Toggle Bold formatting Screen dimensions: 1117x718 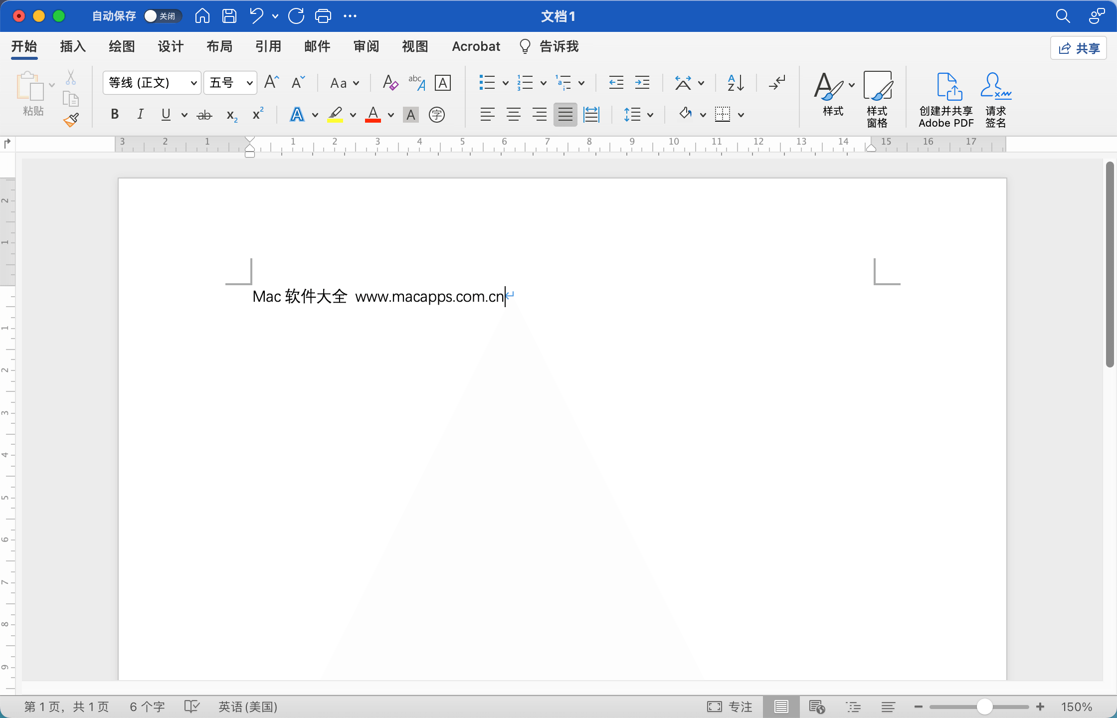pyautogui.click(x=115, y=115)
